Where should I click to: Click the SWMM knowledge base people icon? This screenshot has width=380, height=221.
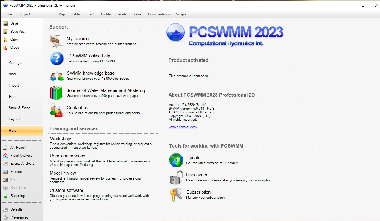coord(57,76)
